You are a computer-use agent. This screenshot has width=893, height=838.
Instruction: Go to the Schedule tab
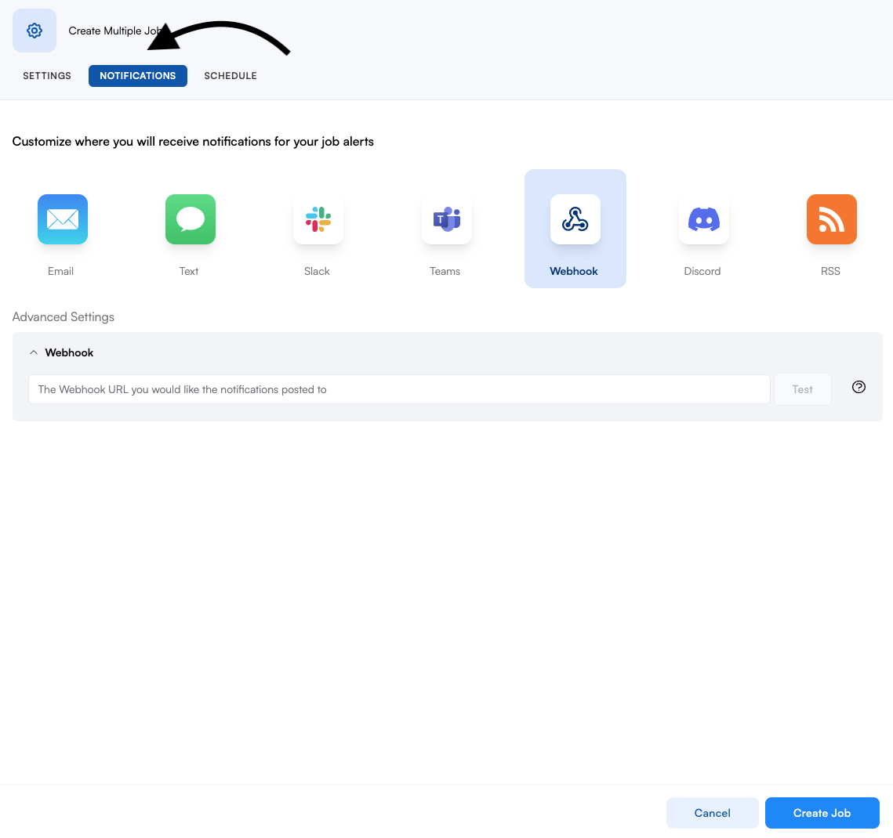click(231, 76)
